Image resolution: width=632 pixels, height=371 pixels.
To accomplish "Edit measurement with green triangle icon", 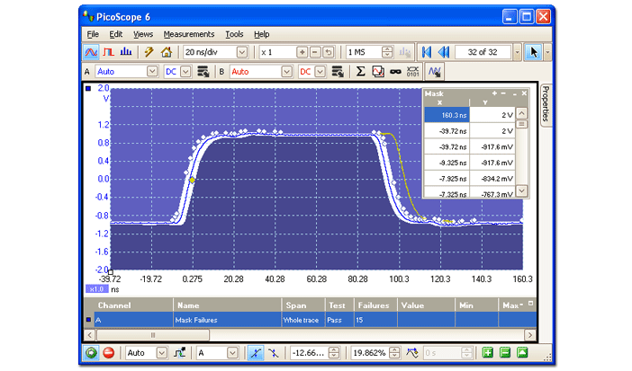I will point(522,353).
